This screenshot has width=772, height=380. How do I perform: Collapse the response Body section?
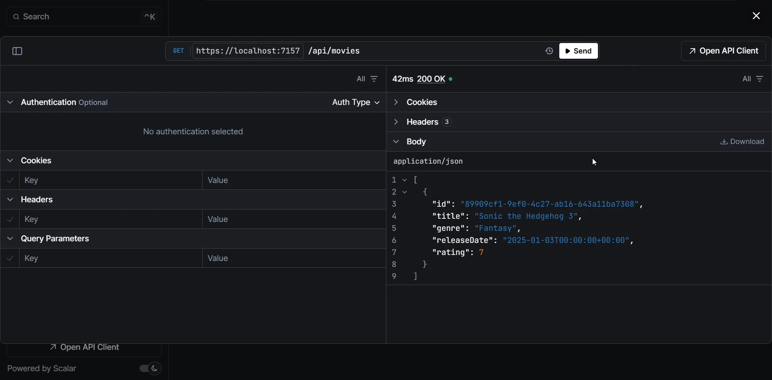pyautogui.click(x=416, y=142)
